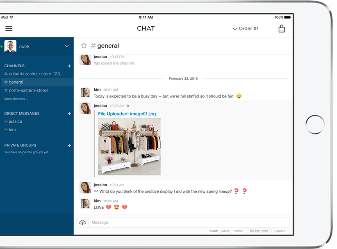
Task: Click the _italics_ formatting hint
Action: [x=225, y=231]
